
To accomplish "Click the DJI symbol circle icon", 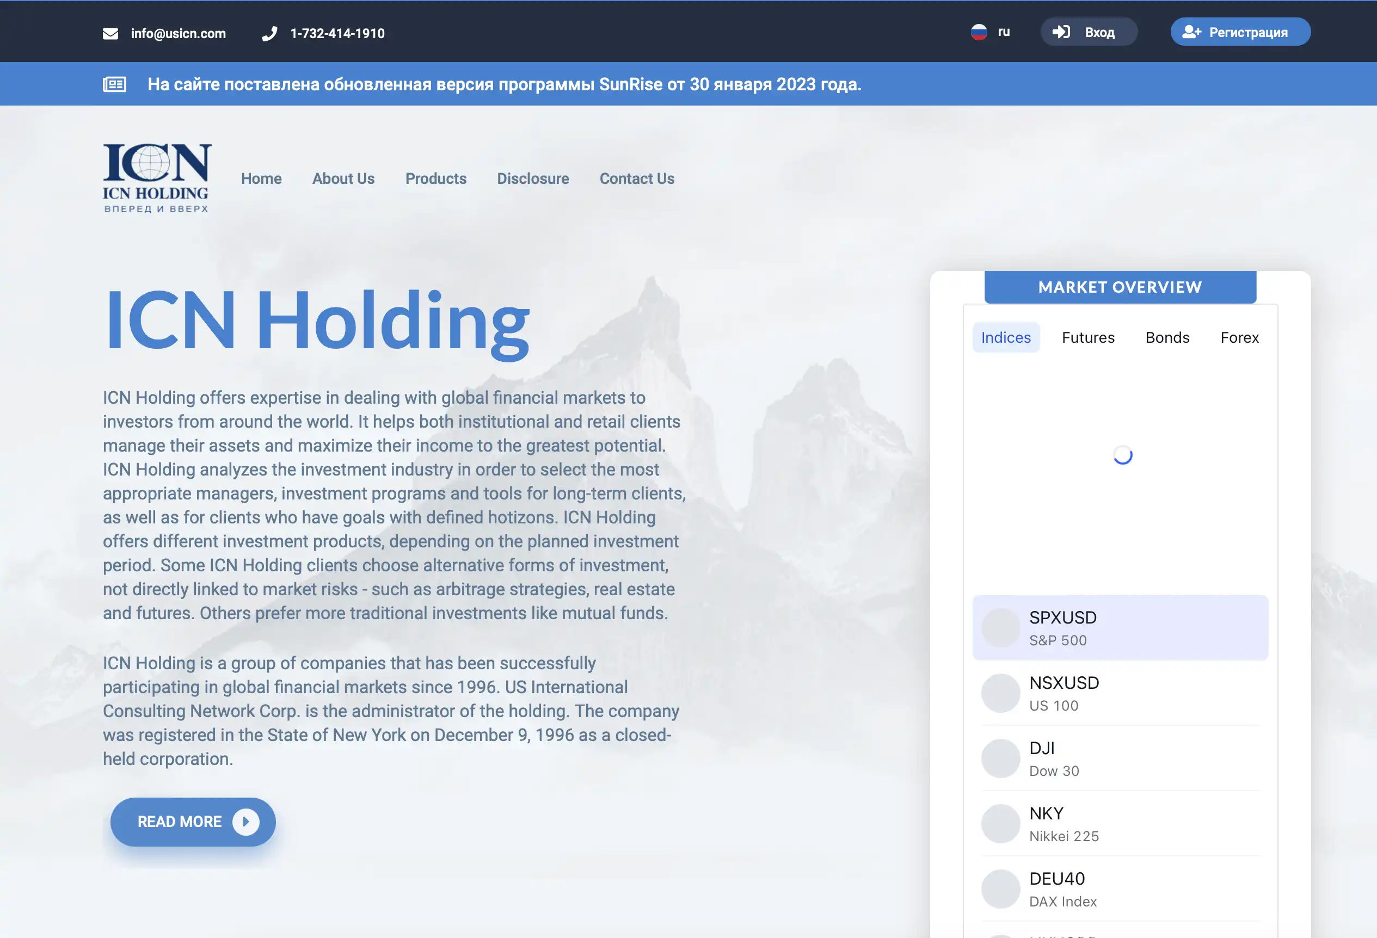I will tap(1001, 758).
